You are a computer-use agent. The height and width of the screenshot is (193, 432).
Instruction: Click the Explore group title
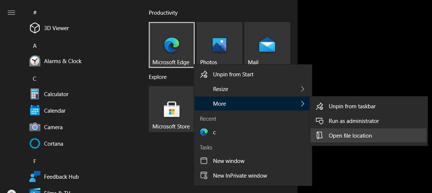(158, 77)
